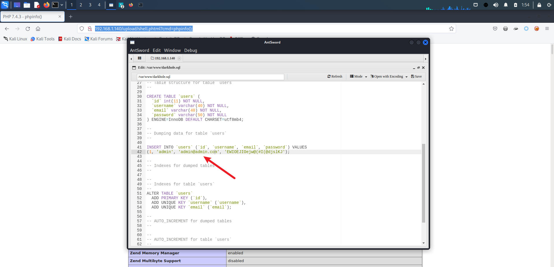Show desktop from the top panel
The width and height of the screenshot is (554, 267).
pos(17,5)
